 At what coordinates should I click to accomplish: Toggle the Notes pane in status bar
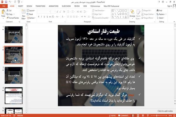tap(112, 116)
